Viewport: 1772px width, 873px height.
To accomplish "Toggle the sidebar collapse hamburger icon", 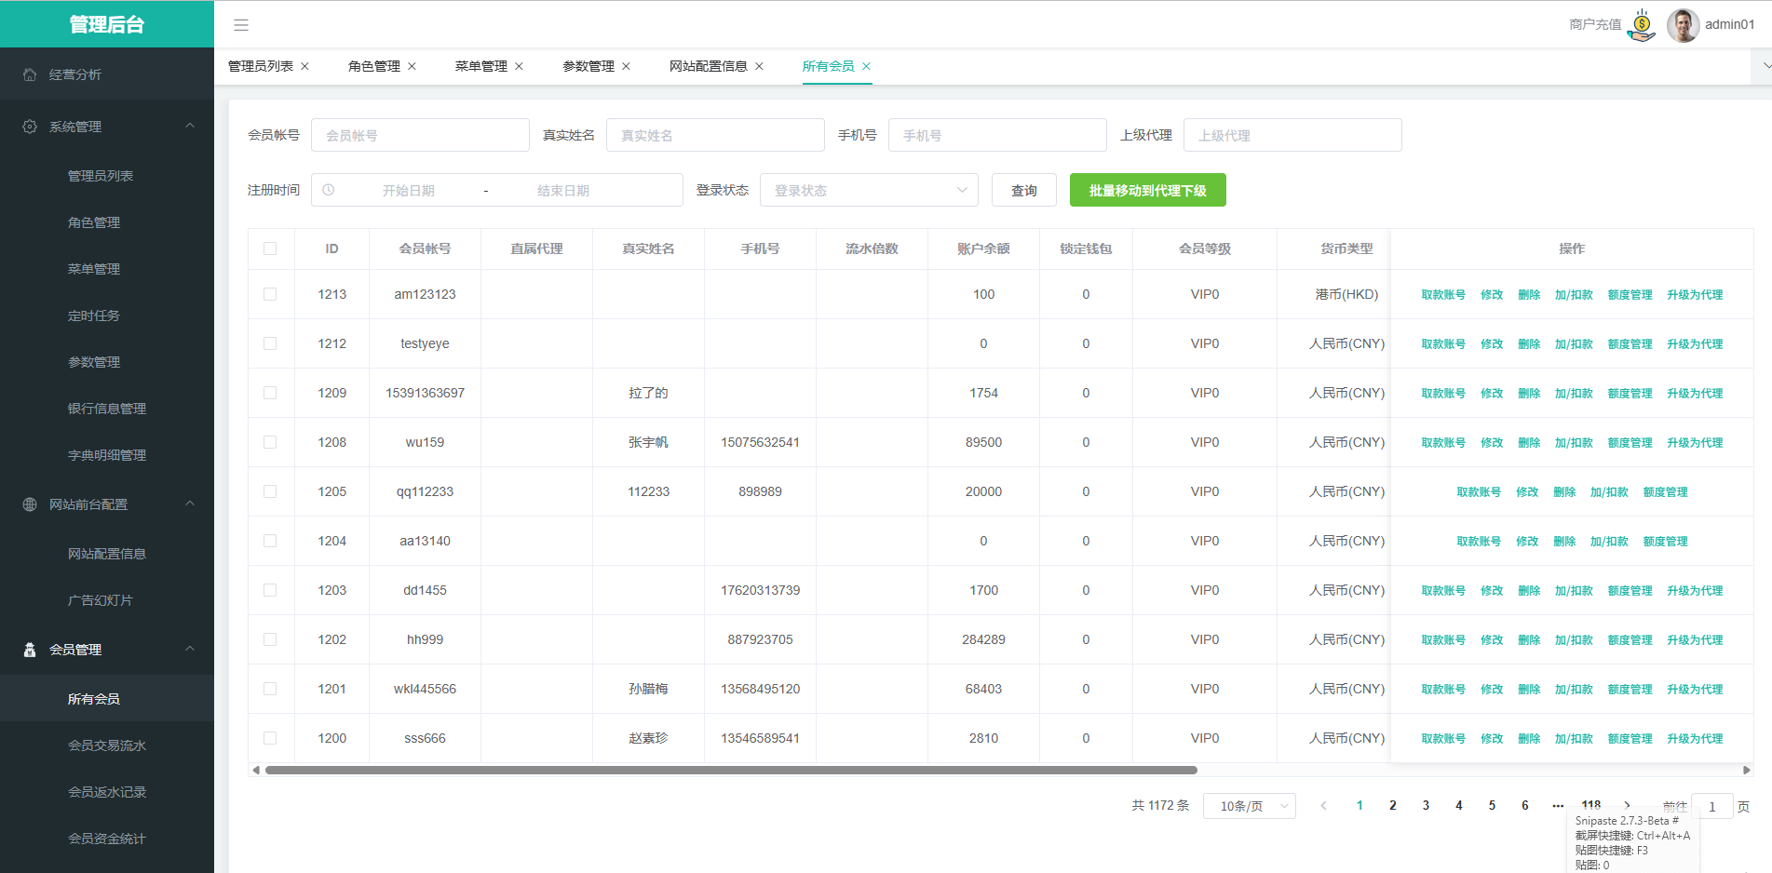I will coord(241,25).
